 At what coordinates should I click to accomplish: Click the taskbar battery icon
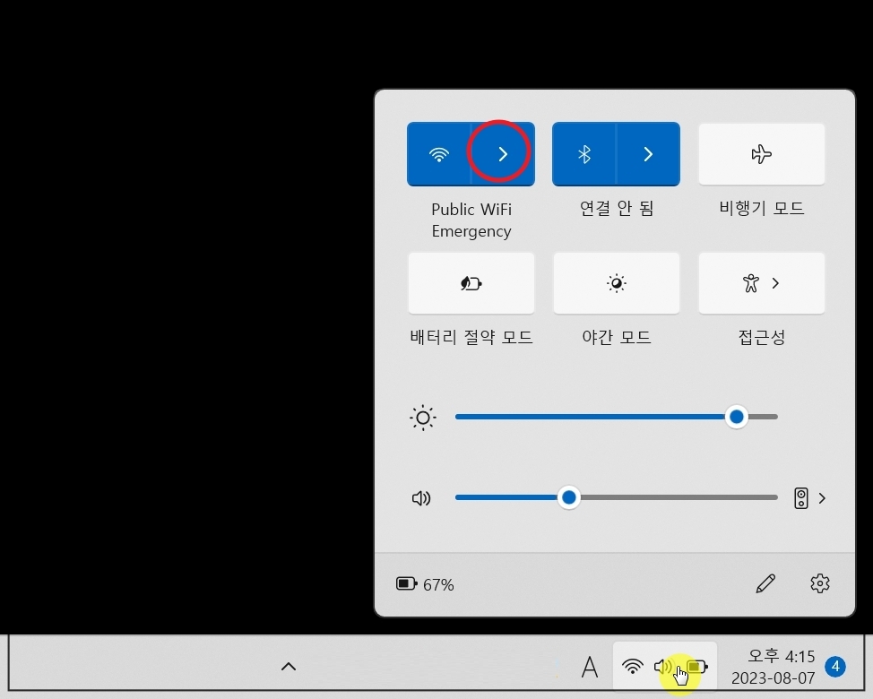click(696, 666)
